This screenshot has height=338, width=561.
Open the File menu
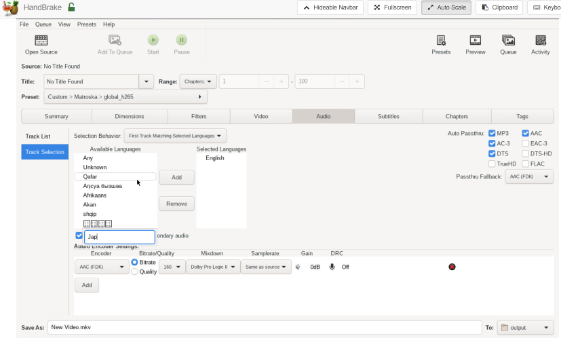click(x=24, y=24)
